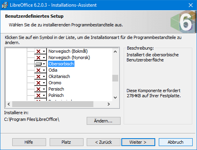The height and width of the screenshot is (150, 197).
Task: Click the horizontal scrollbar right arrow
Action: pos(108,104)
